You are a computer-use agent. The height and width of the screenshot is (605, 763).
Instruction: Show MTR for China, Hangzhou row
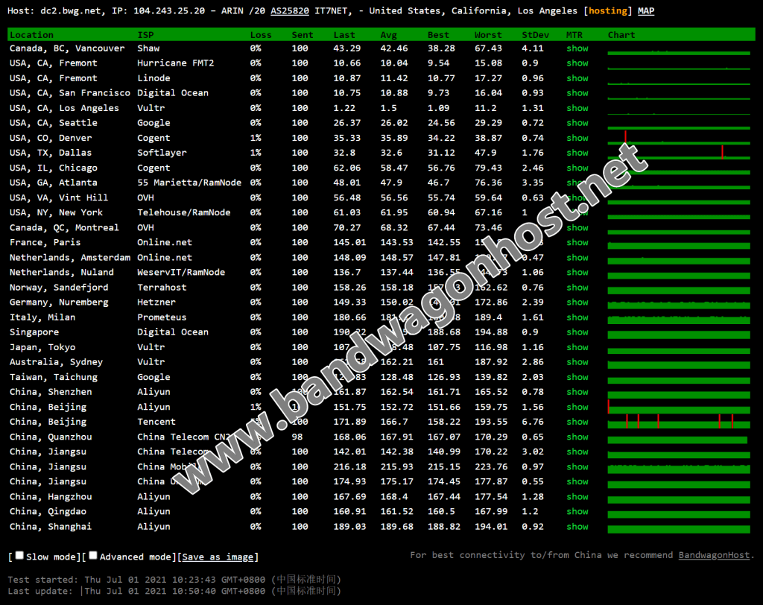pos(577,496)
